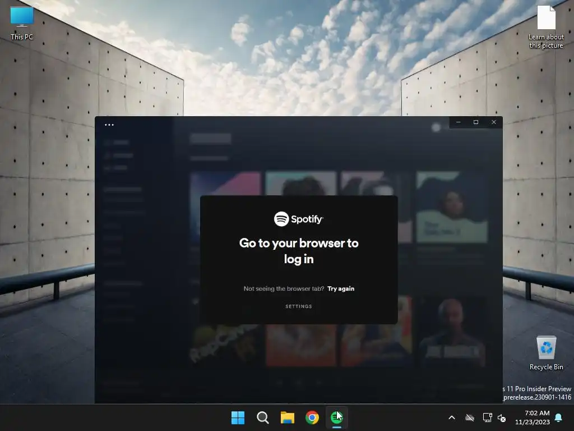The height and width of the screenshot is (431, 574).
Task: Select the Spotify taskbar icon
Action: click(337, 418)
